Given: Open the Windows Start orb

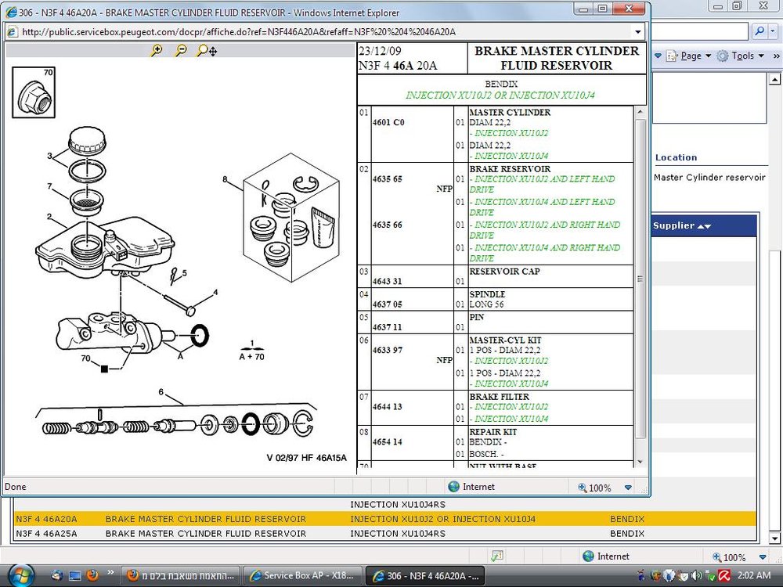Looking at the screenshot, I should [x=20, y=574].
